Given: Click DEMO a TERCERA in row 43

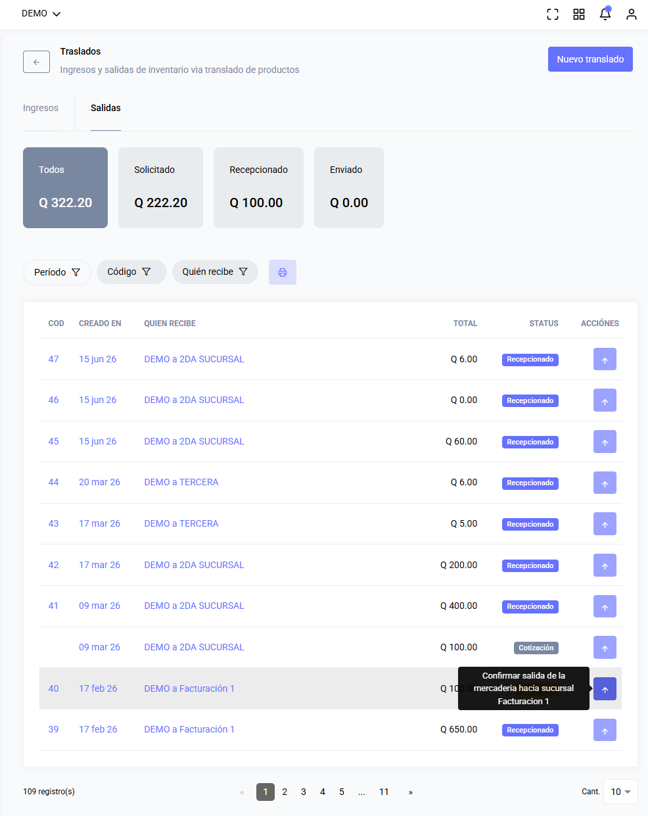Looking at the screenshot, I should point(181,523).
